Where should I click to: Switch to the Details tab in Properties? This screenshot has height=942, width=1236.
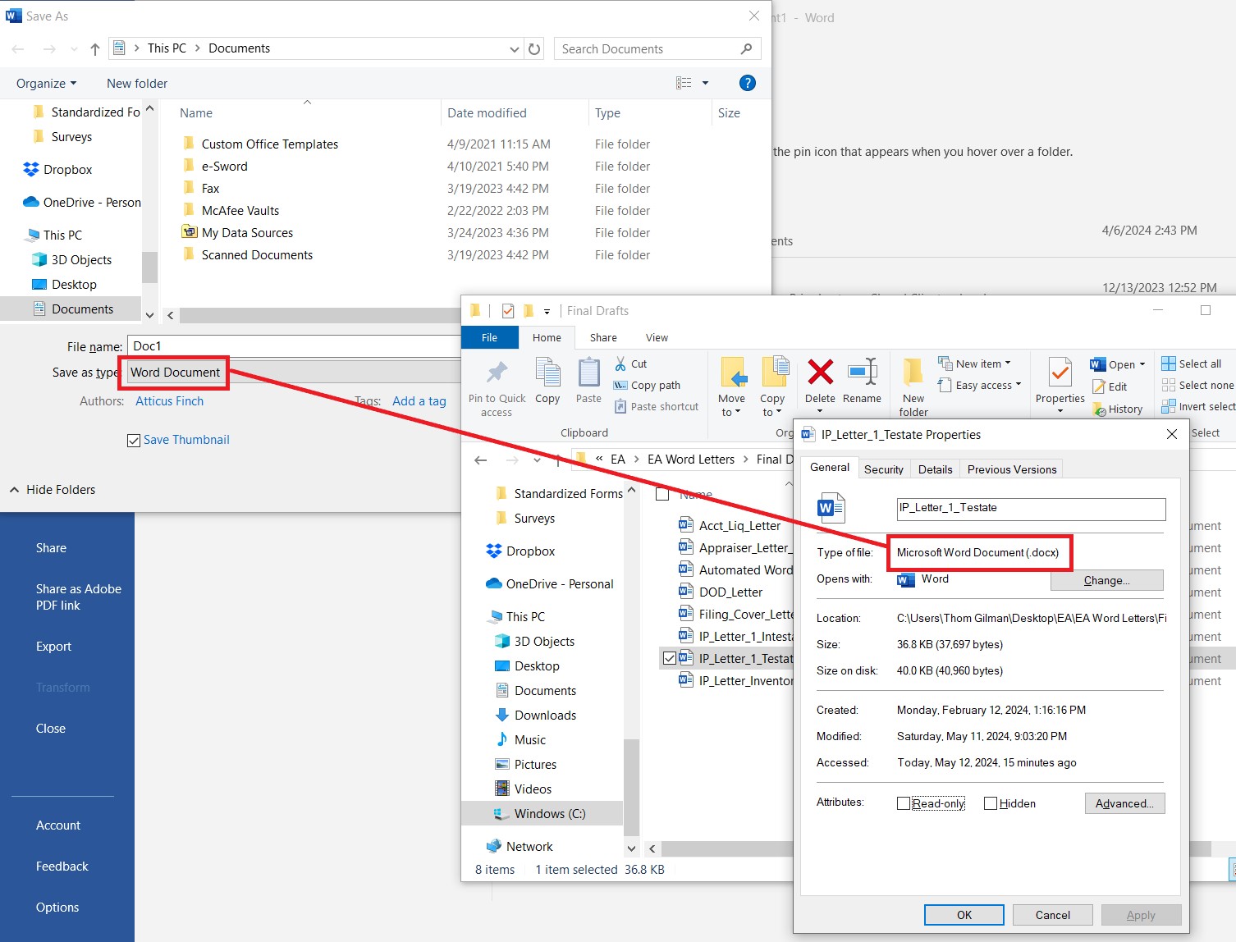[936, 469]
